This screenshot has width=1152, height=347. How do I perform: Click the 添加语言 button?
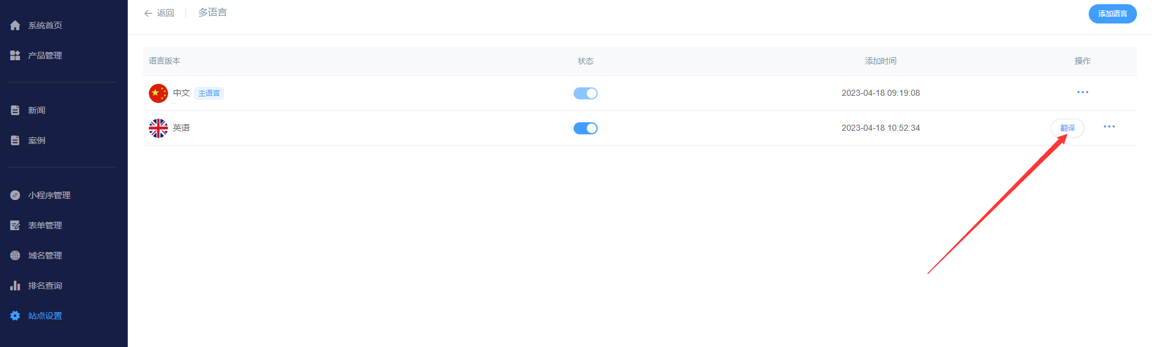1112,14
